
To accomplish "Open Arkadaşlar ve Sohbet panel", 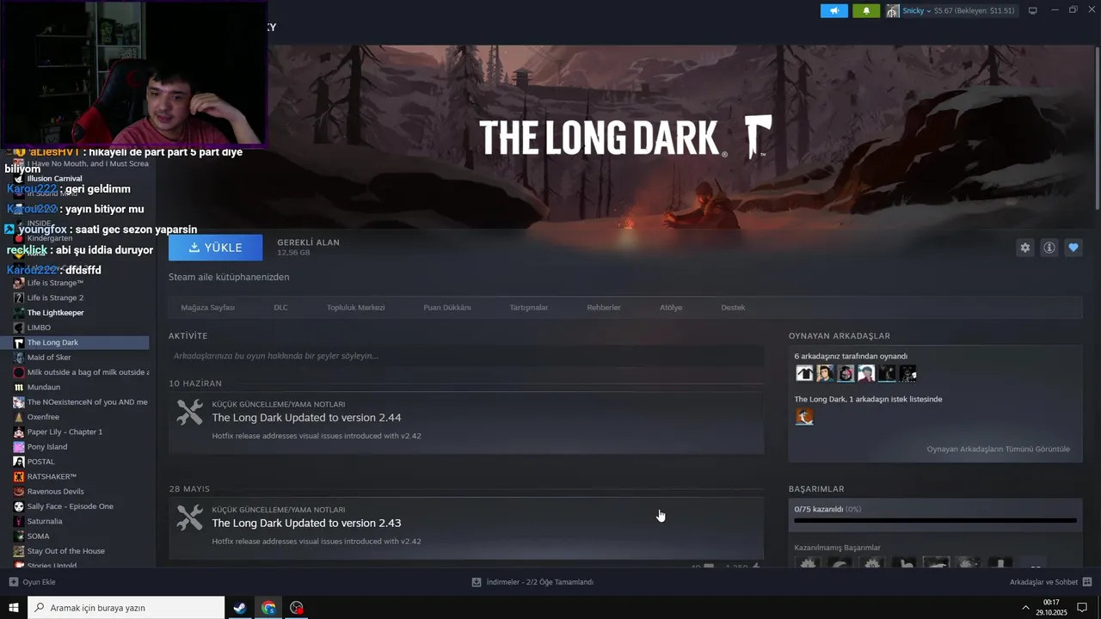I will coord(1050,582).
